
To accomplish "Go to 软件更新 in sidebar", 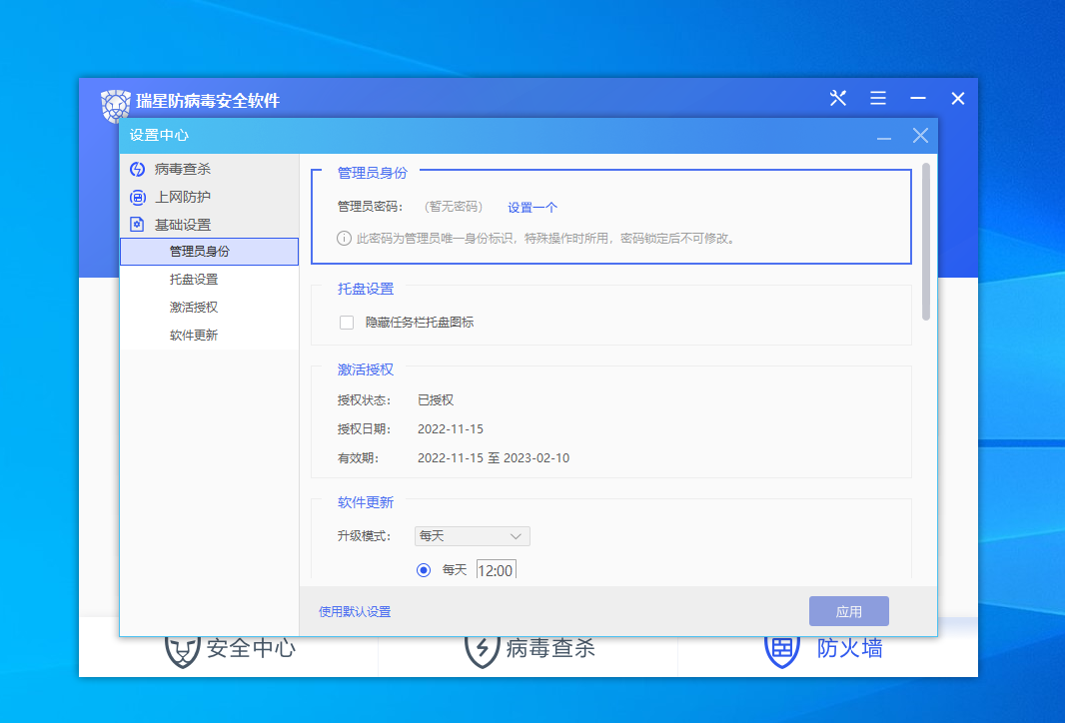I will [x=209, y=335].
